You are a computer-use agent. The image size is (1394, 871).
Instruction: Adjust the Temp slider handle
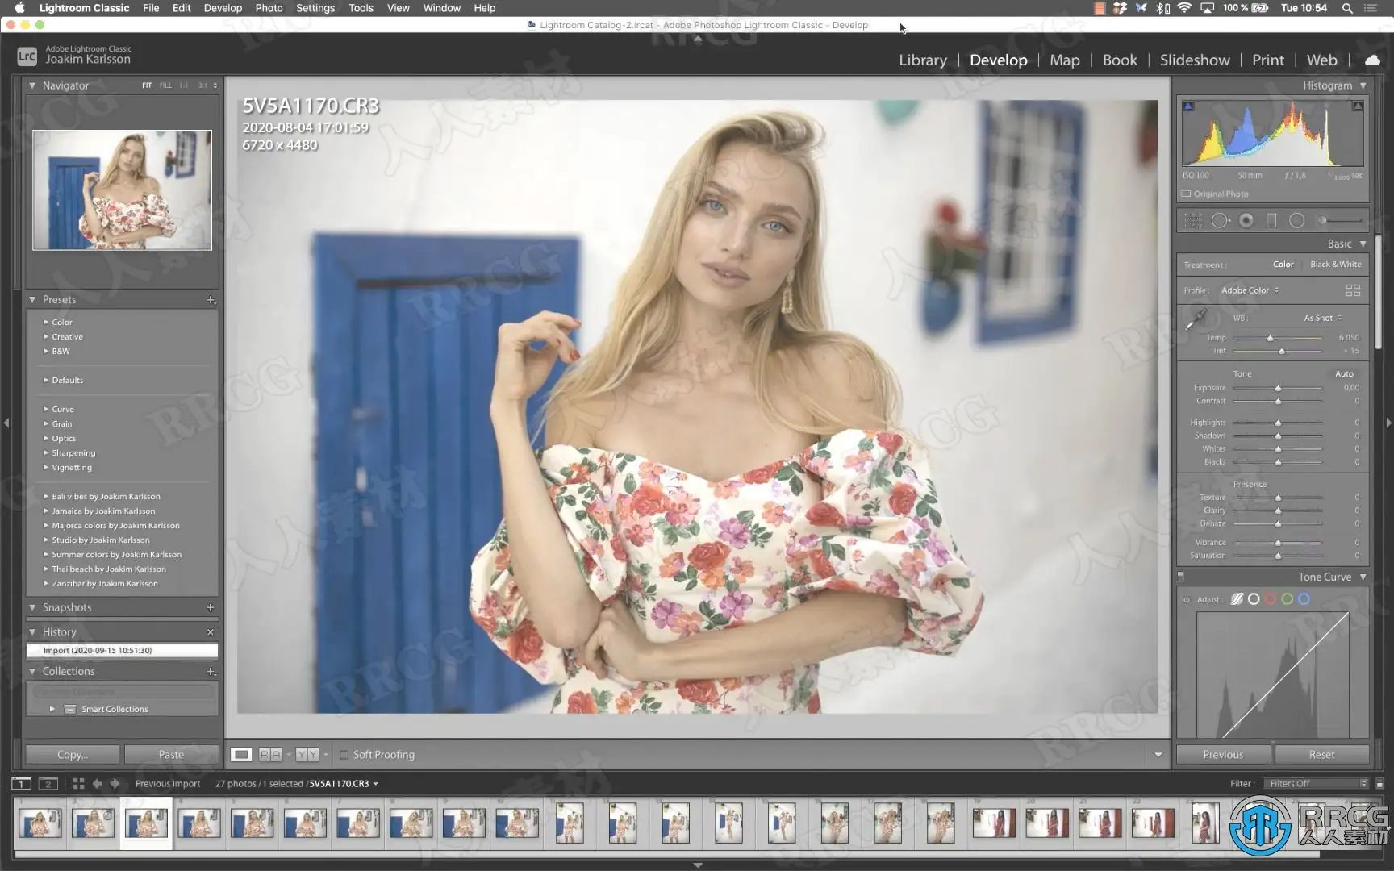[1270, 338]
